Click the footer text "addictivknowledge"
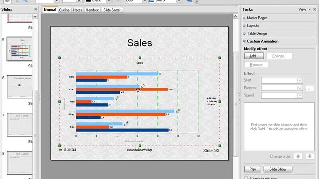This screenshot has width=319, height=179. click(x=140, y=150)
